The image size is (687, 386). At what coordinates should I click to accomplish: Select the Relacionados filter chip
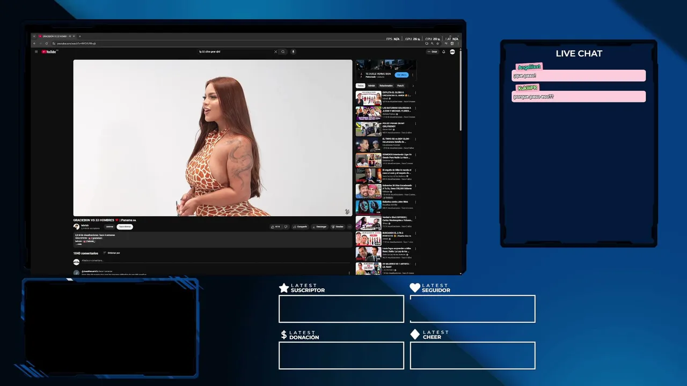(x=386, y=86)
